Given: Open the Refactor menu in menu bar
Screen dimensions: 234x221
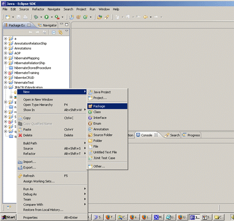Looking at the screenshot, I should point(38,10).
